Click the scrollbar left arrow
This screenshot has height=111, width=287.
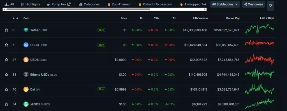pos(4,9)
